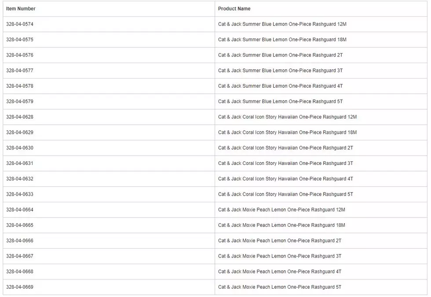Click the Item Number column header
The width and height of the screenshot is (431, 297).
coord(21,8)
